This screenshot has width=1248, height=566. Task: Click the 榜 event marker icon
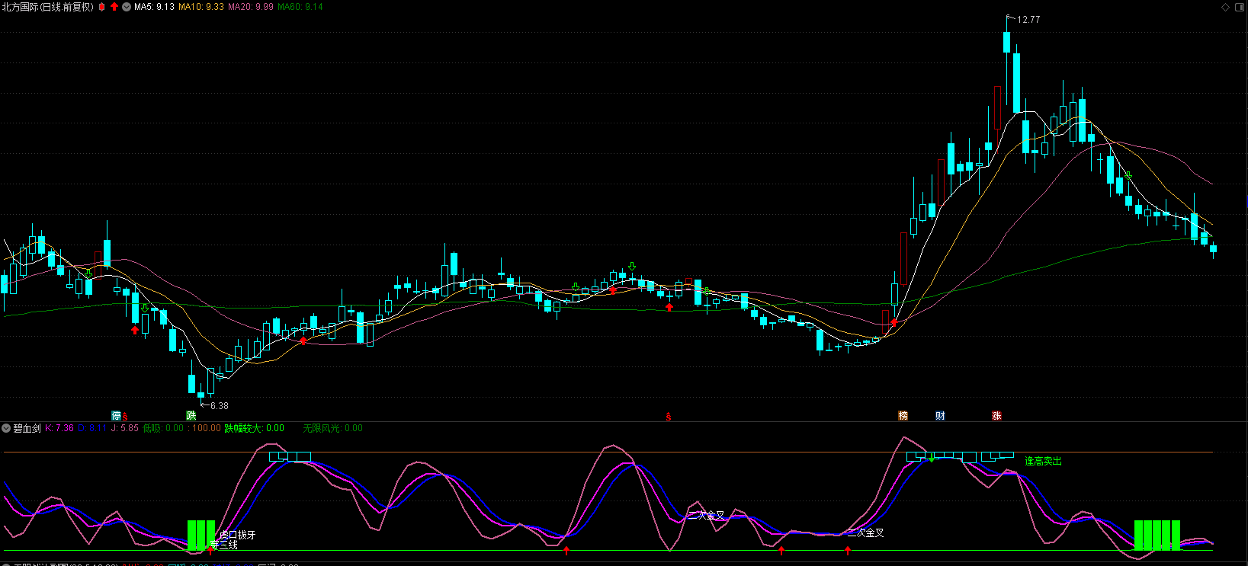tap(903, 416)
